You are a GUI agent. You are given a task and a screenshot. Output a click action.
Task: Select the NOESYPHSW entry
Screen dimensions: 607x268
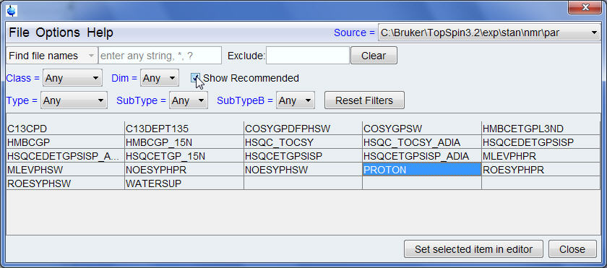pyautogui.click(x=303, y=169)
